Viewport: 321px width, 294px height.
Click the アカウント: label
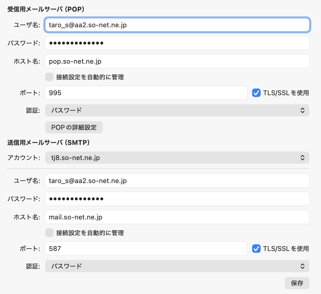point(24,158)
